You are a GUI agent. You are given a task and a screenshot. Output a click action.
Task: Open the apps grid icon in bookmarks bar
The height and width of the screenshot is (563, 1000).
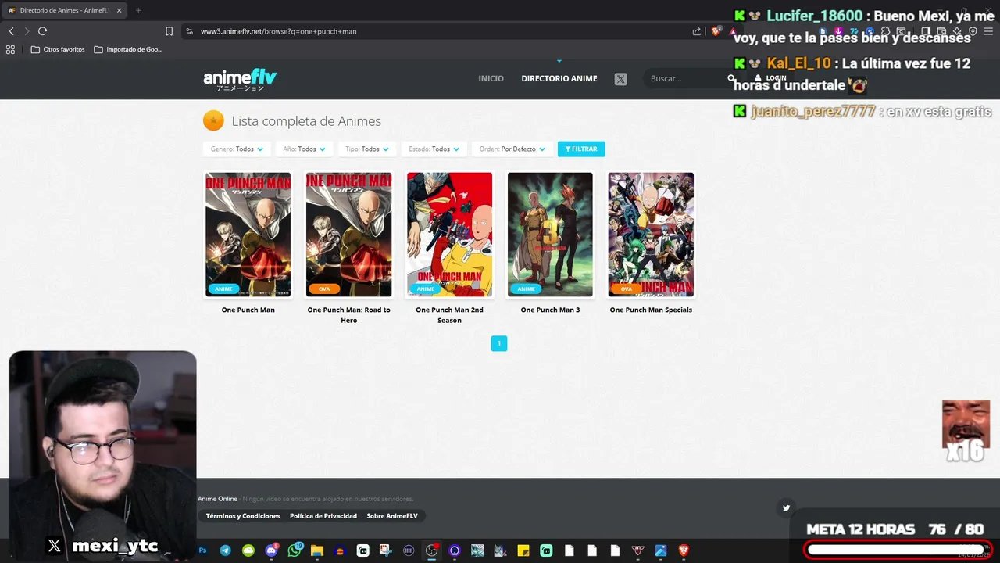(10, 49)
